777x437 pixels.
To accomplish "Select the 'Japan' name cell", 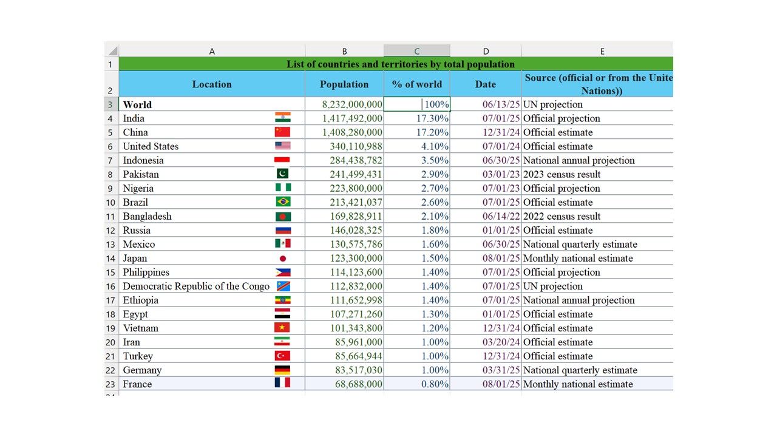I will point(212,258).
